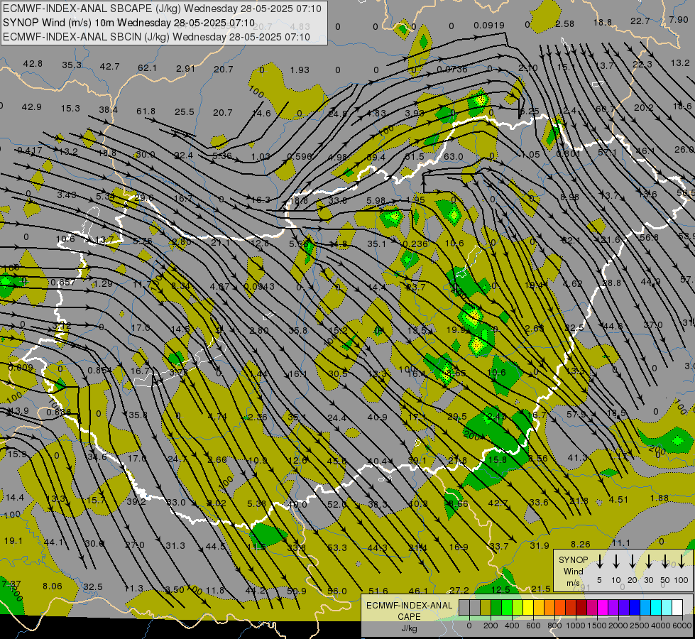
Task: Pick the dark green swatch at 200 J/kg
Action: coord(496,607)
